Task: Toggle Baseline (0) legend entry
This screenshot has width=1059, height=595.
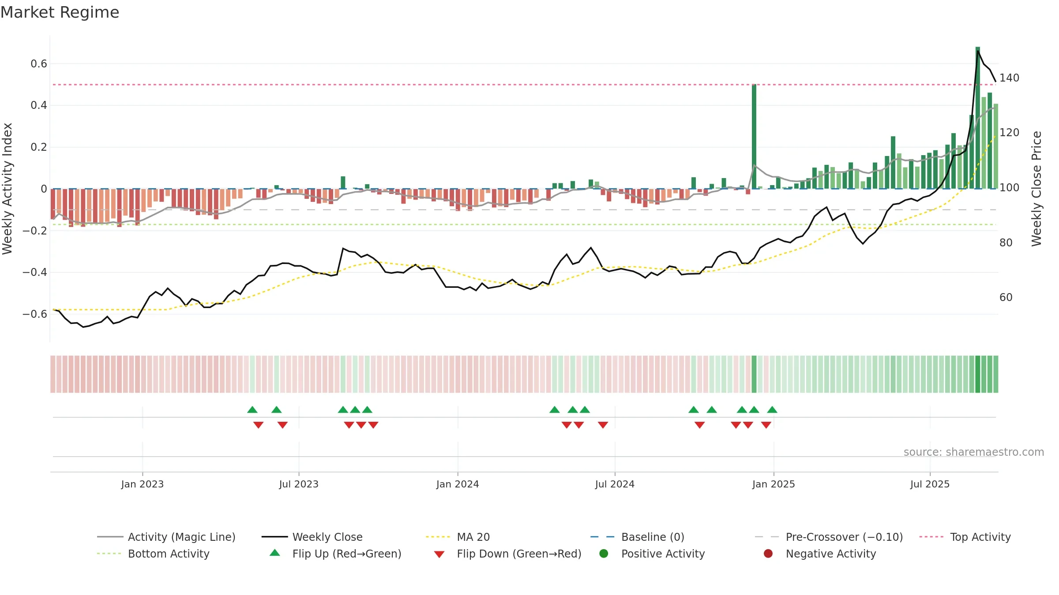Action: pos(637,537)
